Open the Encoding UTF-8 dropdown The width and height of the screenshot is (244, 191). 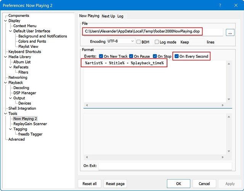[121, 41]
